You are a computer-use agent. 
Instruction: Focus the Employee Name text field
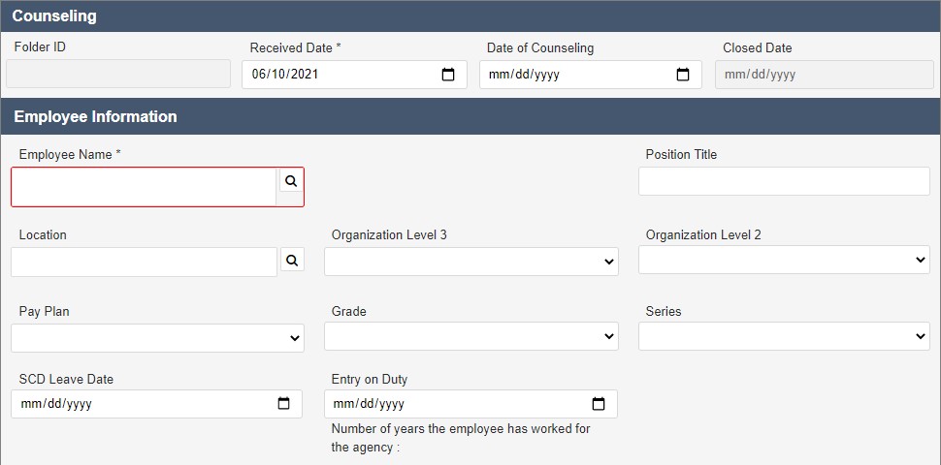pos(144,187)
